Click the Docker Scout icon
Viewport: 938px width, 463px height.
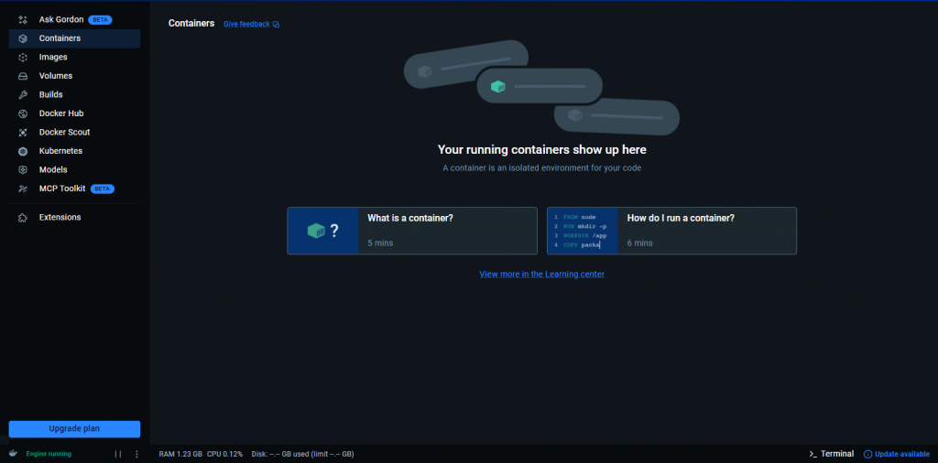[x=23, y=132]
